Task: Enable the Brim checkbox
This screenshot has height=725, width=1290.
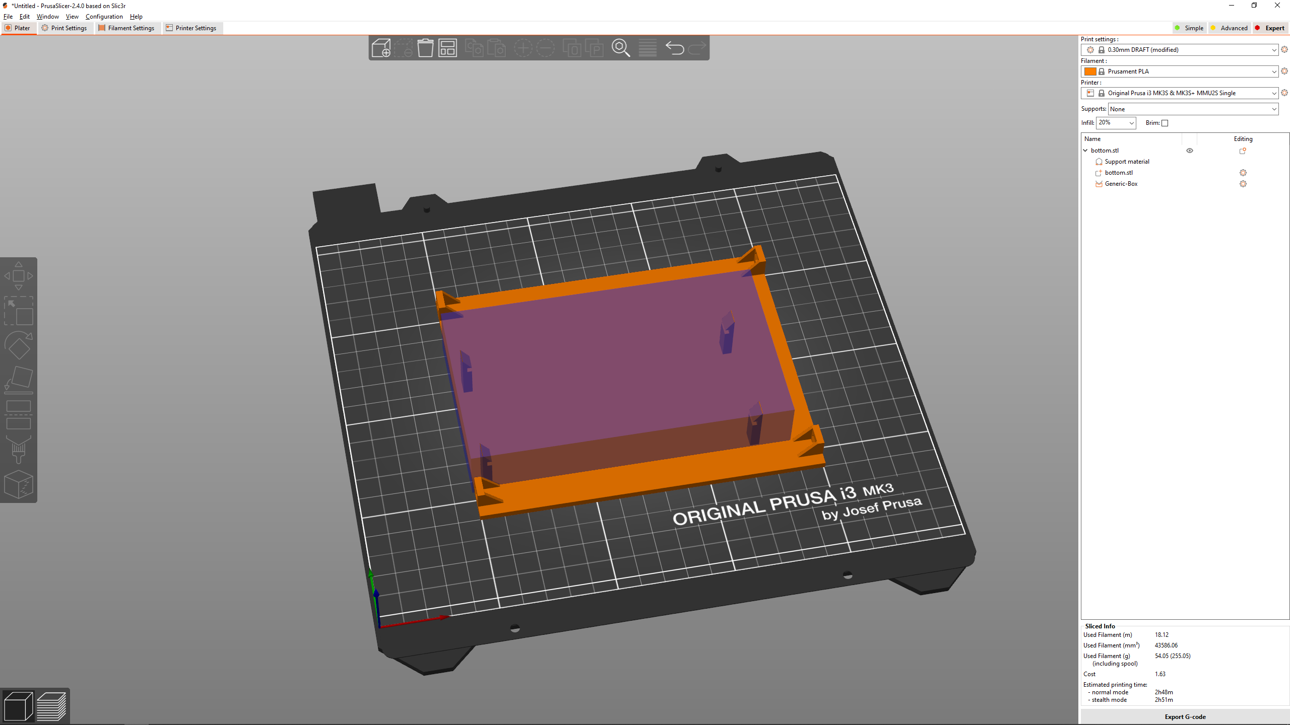Action: [1165, 123]
